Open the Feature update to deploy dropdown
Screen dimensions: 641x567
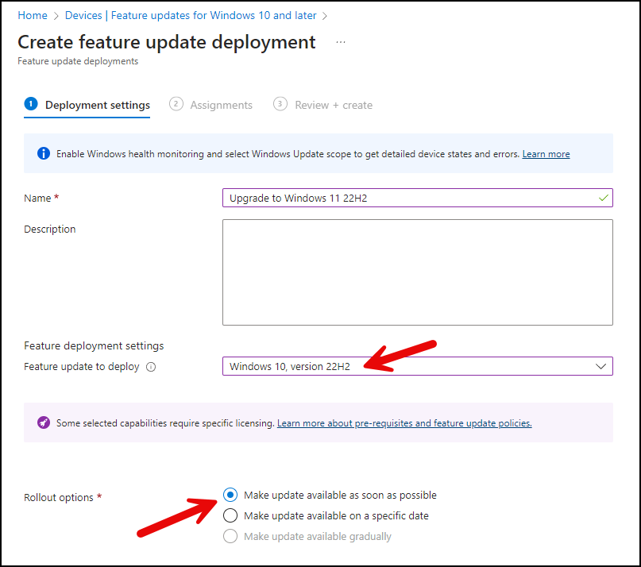point(417,366)
